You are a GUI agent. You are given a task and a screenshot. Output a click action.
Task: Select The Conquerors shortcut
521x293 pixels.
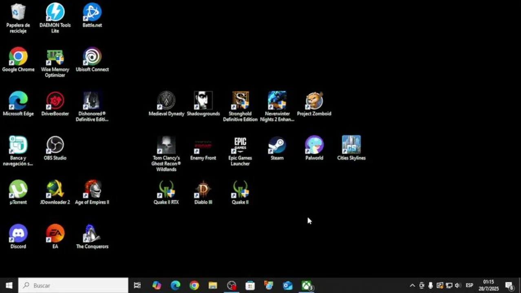tap(92, 237)
